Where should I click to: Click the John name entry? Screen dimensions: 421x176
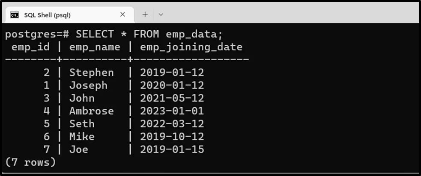(82, 98)
